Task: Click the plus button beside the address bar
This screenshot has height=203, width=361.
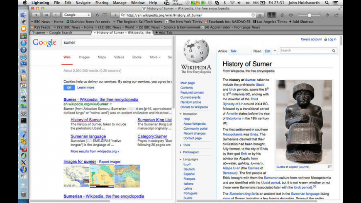Action: click(115, 15)
